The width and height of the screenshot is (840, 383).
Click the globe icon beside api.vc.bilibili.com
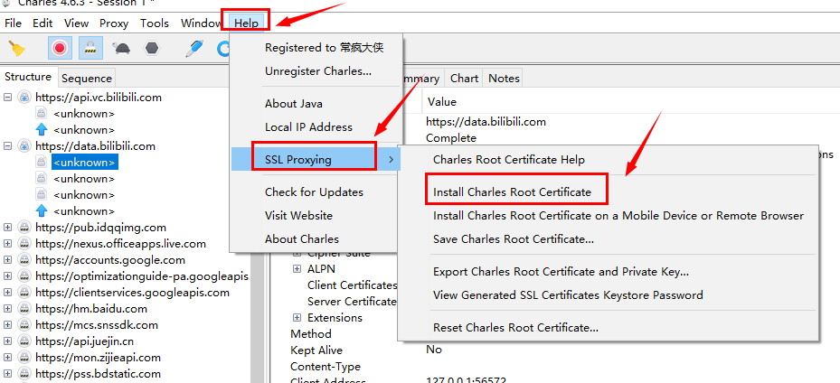24,98
